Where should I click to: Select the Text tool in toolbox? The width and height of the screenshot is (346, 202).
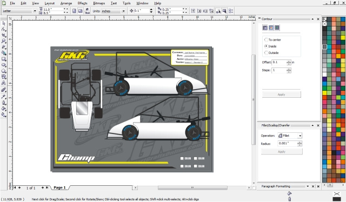(x=4, y=83)
